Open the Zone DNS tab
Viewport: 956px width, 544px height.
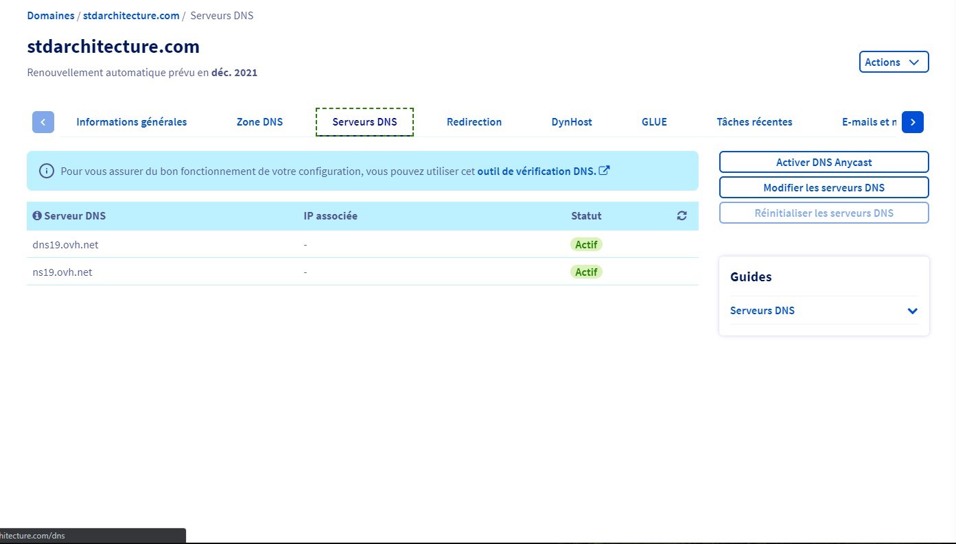tap(259, 122)
